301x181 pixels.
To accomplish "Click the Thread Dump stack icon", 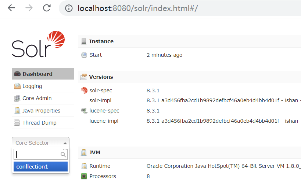I will click(x=17, y=123).
